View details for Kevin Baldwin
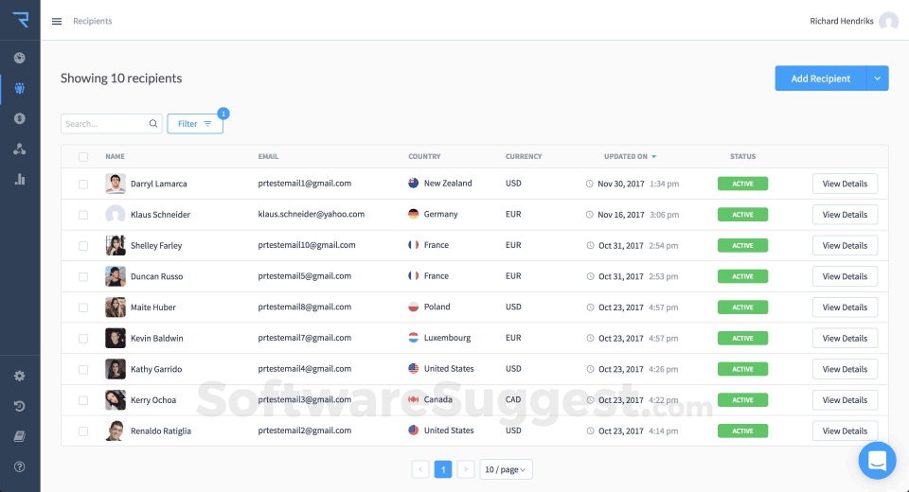This screenshot has height=492, width=909. click(845, 339)
